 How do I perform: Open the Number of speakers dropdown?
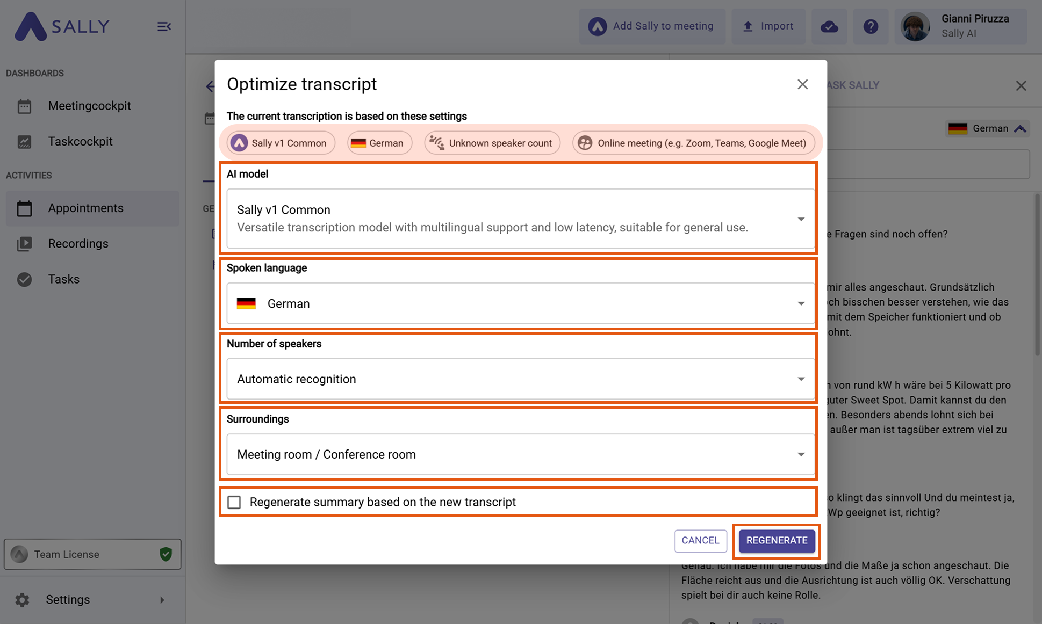pyautogui.click(x=520, y=379)
